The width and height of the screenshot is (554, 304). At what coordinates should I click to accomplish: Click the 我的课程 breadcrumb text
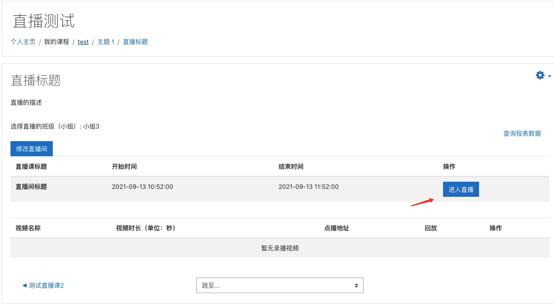[x=57, y=42]
